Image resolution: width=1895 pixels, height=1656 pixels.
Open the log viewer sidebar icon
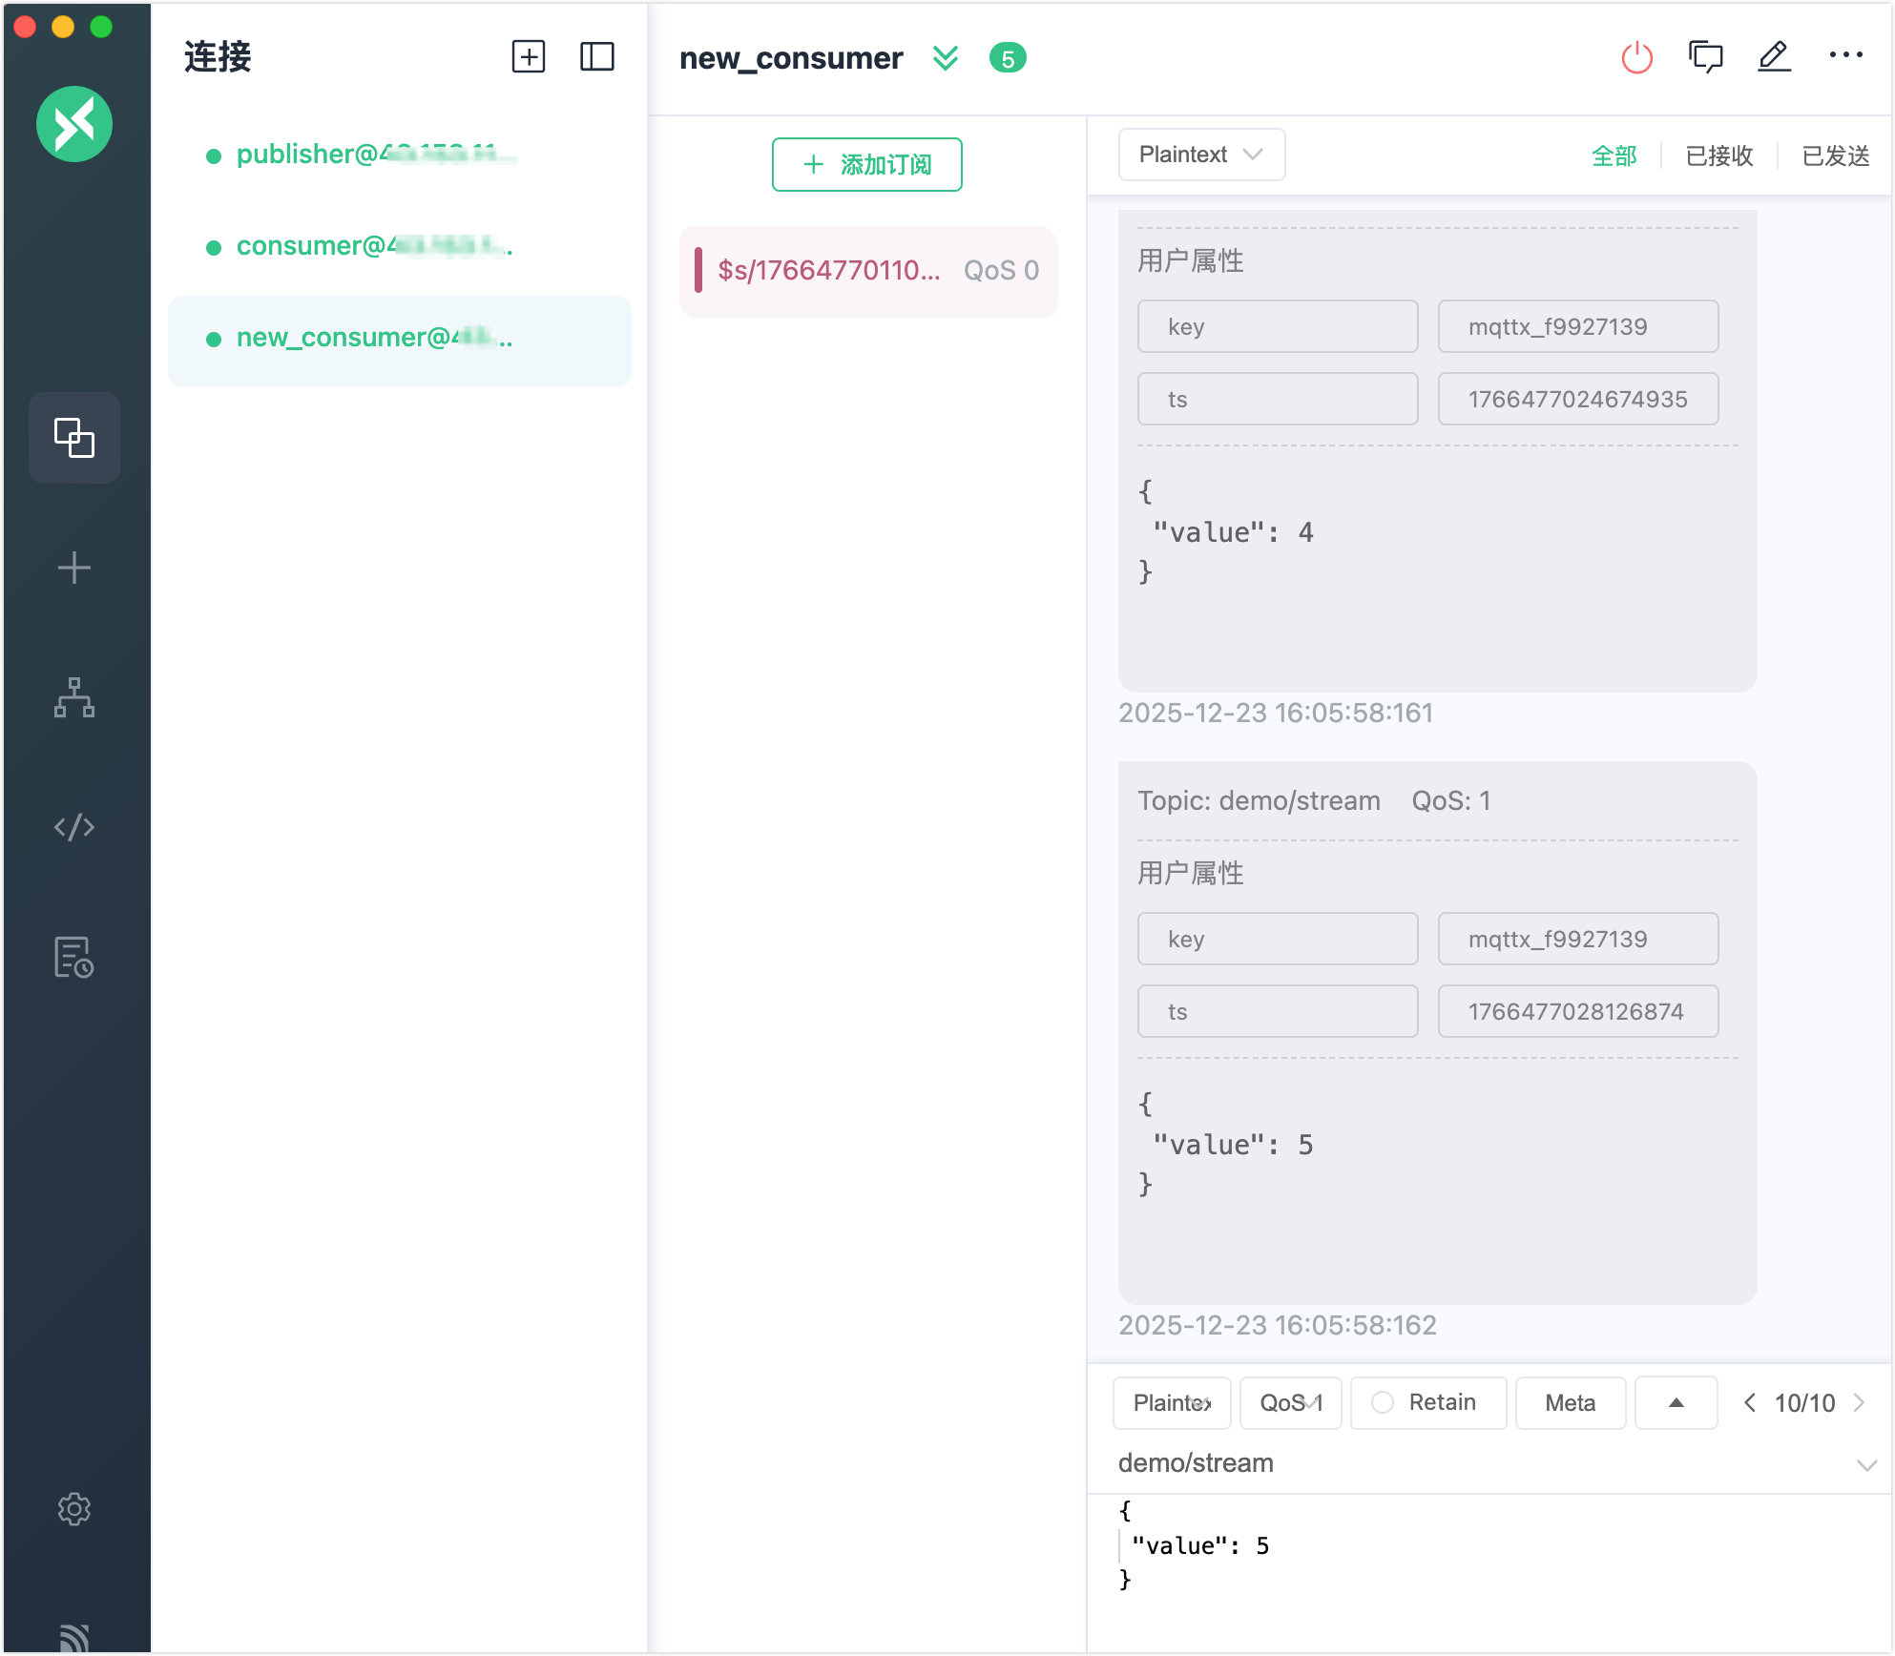coord(73,957)
